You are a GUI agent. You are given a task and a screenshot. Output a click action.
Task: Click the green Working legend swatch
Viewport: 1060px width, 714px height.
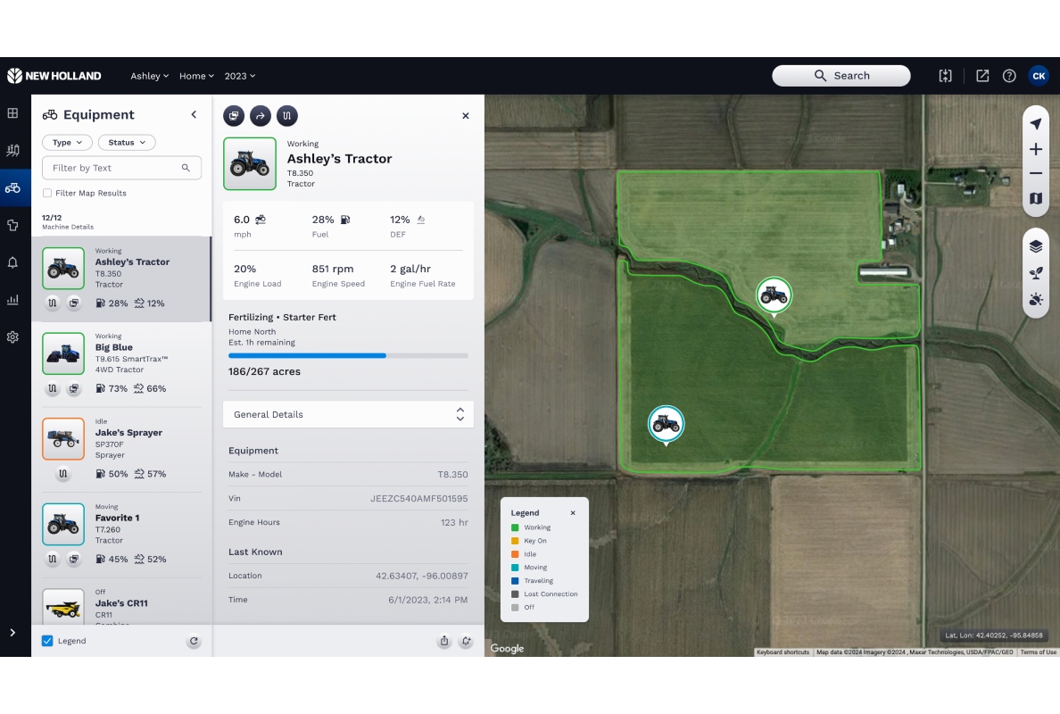(515, 527)
